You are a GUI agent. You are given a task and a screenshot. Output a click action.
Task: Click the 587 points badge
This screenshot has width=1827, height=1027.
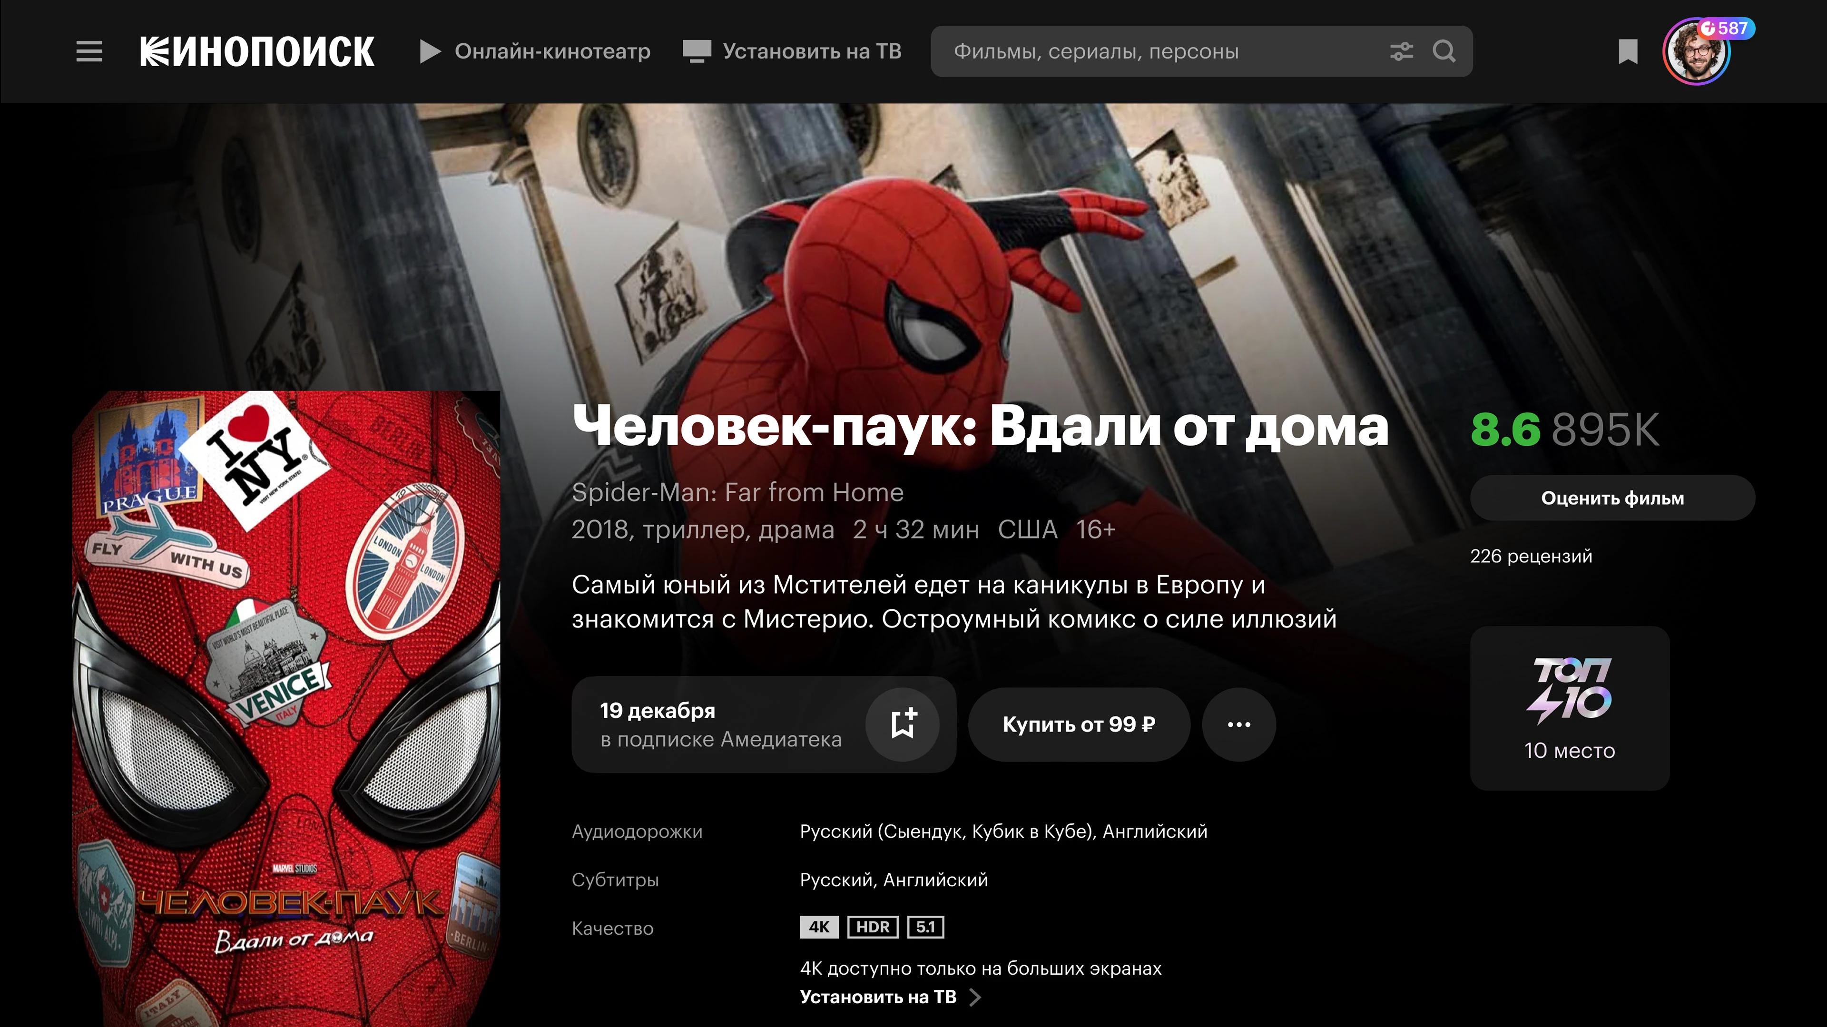[1726, 29]
